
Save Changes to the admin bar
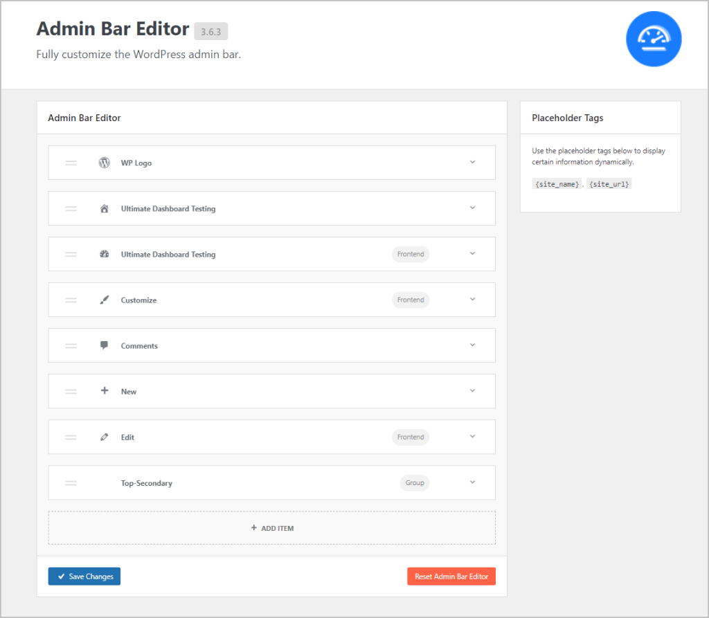pos(84,576)
